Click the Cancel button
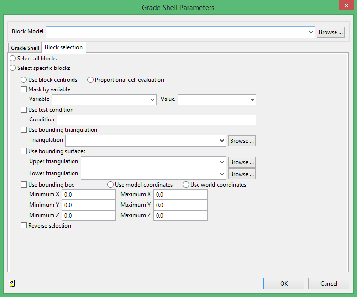 329,284
